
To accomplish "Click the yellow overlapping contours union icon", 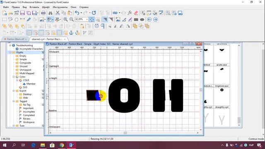I will [135, 26].
